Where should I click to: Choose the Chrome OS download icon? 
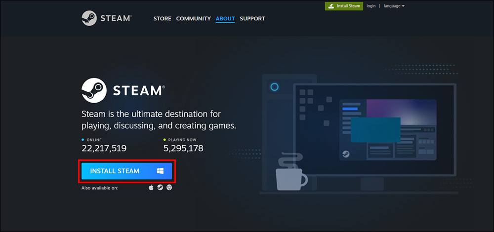point(169,188)
